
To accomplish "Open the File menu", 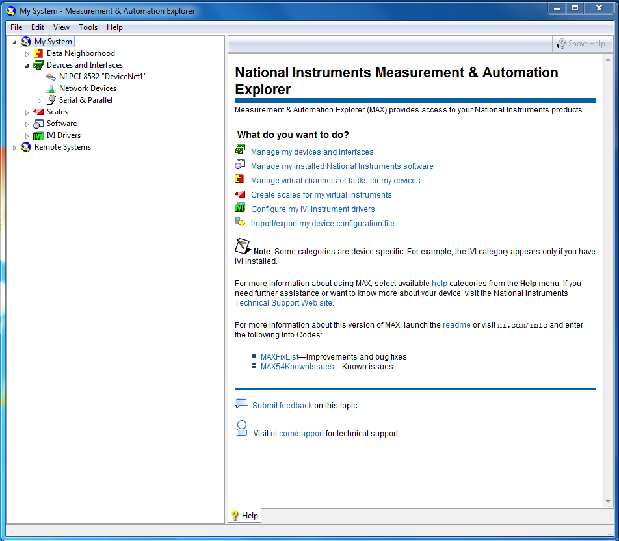I will click(x=16, y=27).
